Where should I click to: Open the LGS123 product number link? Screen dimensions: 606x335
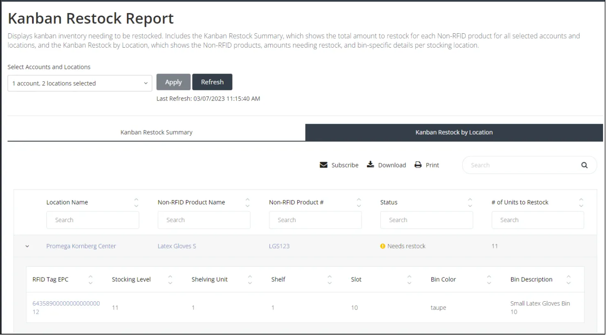coord(279,246)
